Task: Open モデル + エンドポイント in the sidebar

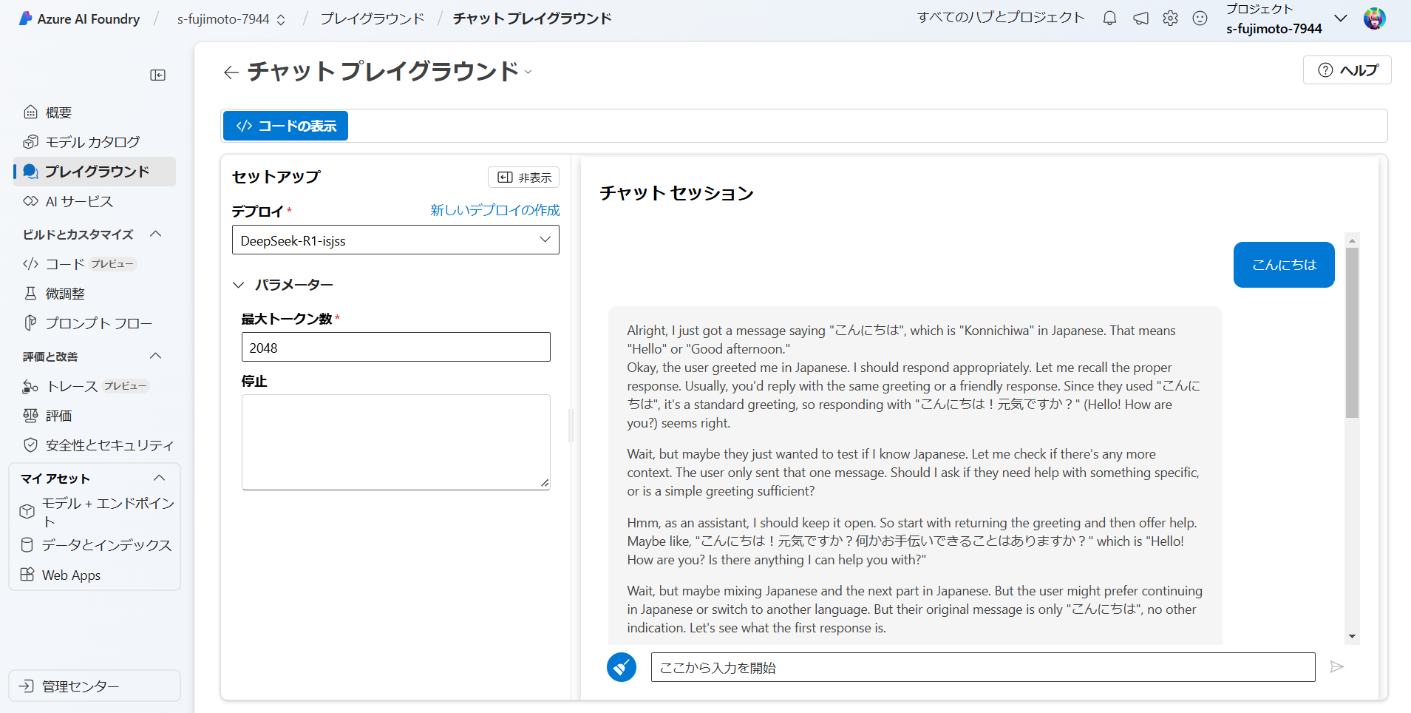Action: coord(95,512)
